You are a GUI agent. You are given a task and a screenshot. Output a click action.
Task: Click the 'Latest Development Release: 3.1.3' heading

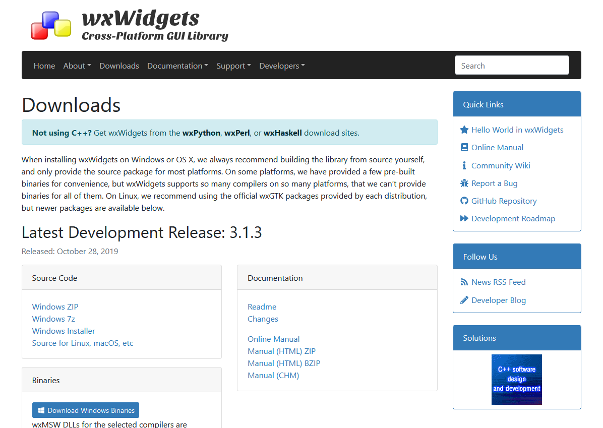point(142,232)
